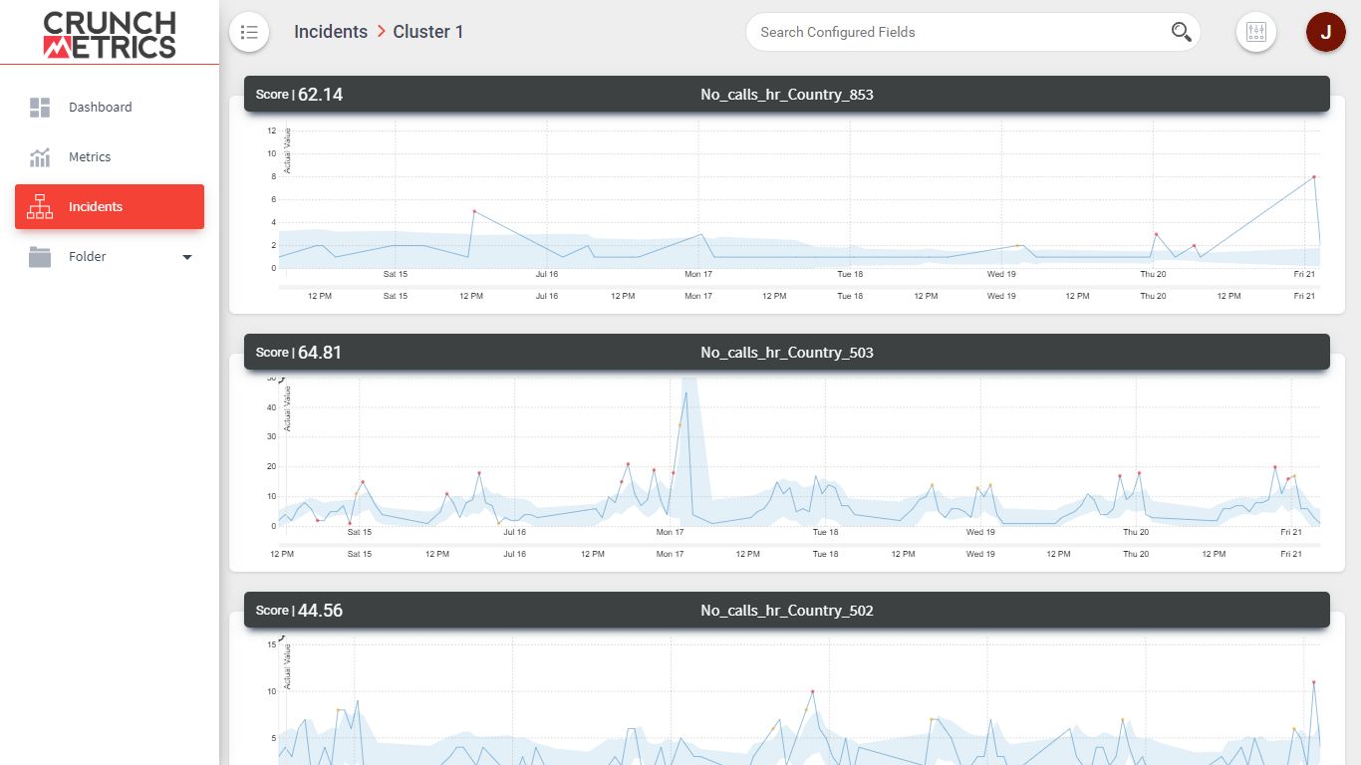Select the No_calls_hr_Country_502 chart title
This screenshot has width=1361, height=765.
[787, 610]
